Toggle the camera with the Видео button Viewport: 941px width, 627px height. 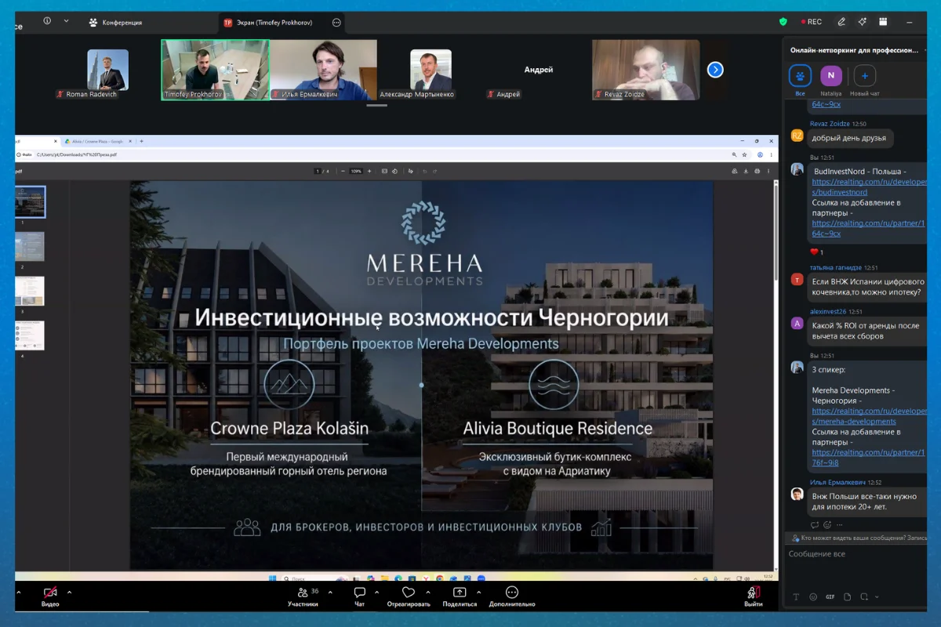[x=50, y=596]
